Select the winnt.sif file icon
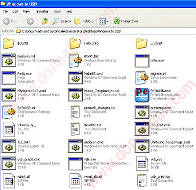Viewport: 196px width, 190px height. [9, 181]
